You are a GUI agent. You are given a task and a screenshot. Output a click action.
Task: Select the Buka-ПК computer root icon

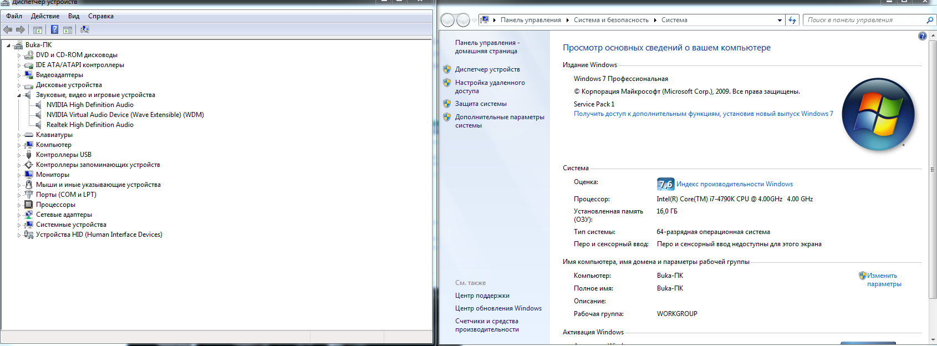(18, 45)
